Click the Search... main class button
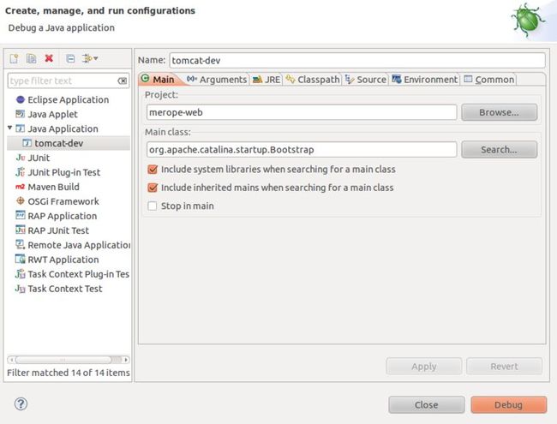The width and height of the screenshot is (557, 424). (x=499, y=150)
